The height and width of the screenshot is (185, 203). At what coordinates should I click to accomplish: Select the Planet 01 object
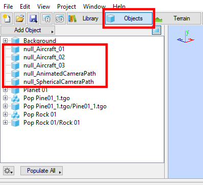(x=36, y=90)
